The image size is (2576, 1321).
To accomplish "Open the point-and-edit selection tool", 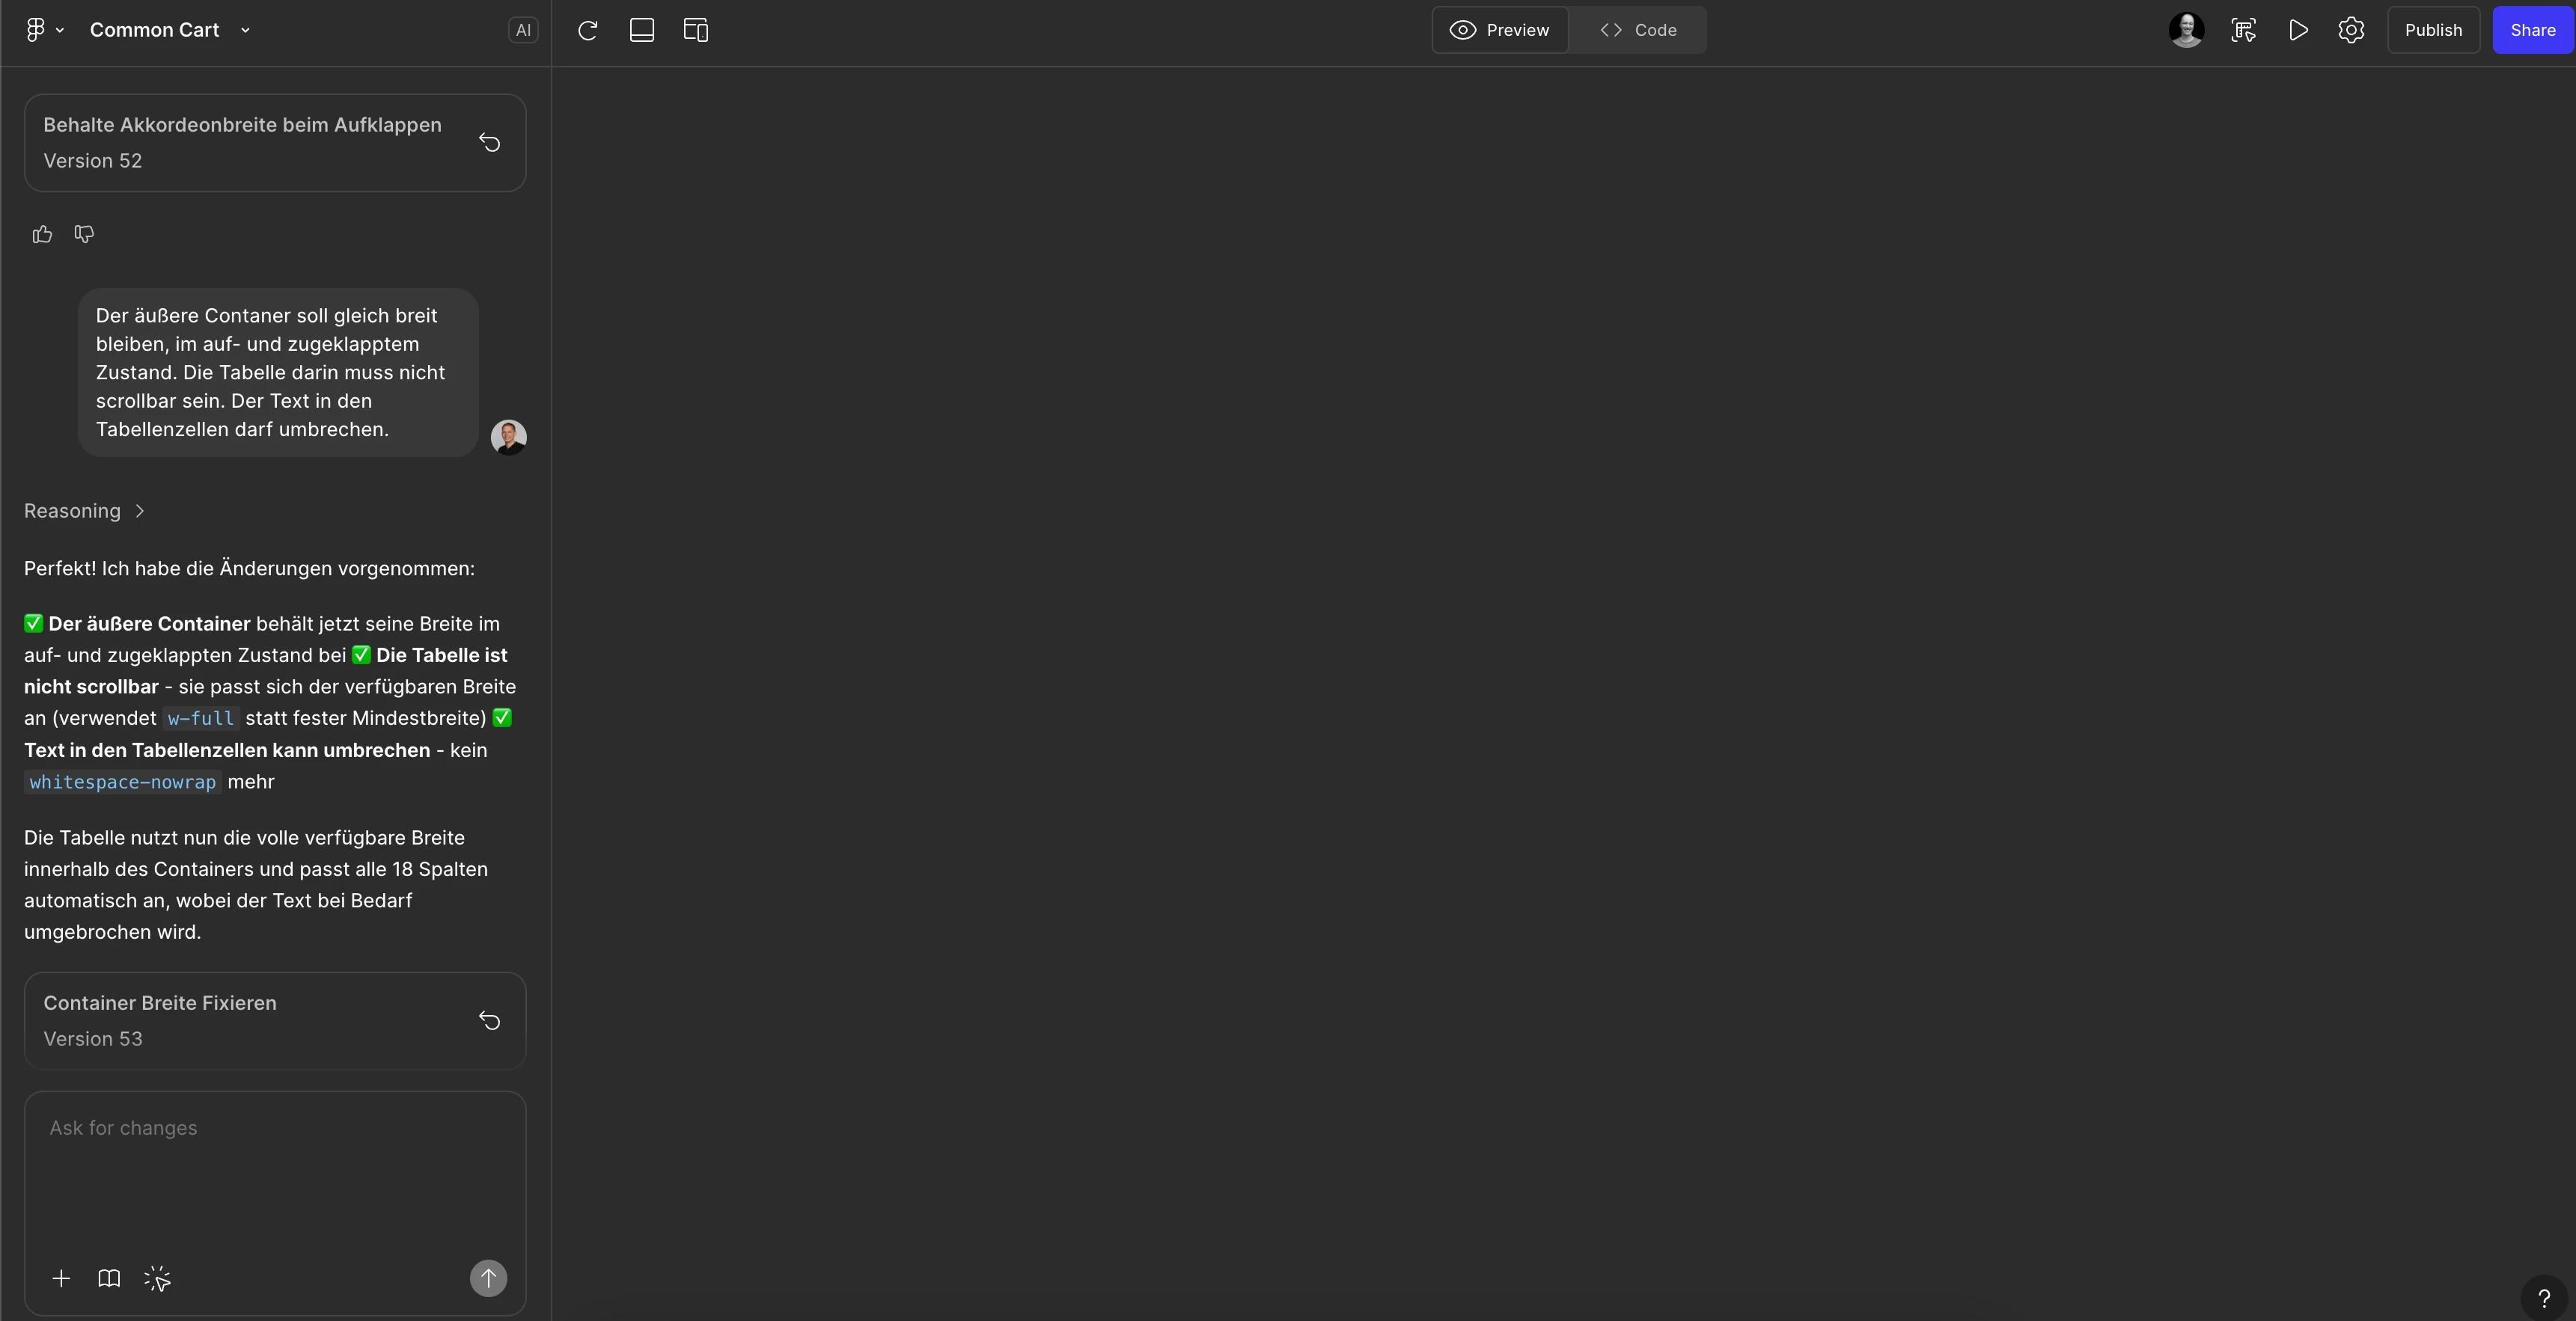I will [157, 1278].
